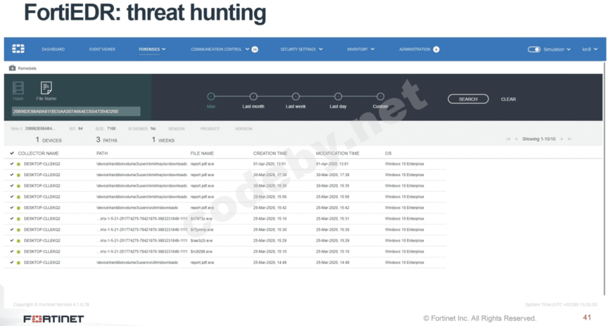Toggle the select-all checkbox beside Collector Name
Viewport: 608px width, 326px height.
click(12, 154)
